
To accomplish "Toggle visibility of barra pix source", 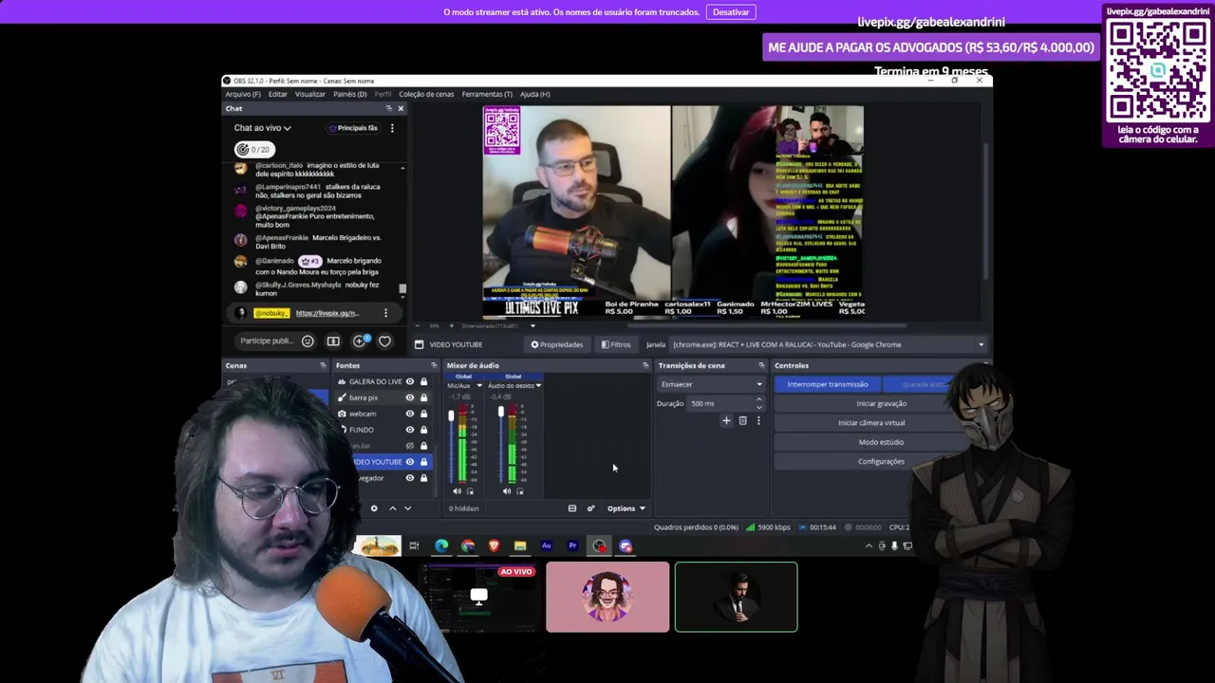I will (x=410, y=397).
